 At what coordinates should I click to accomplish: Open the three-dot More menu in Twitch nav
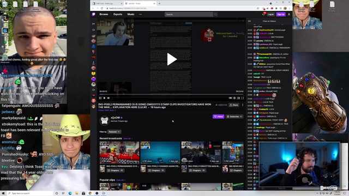pyautogui.click(x=140, y=15)
